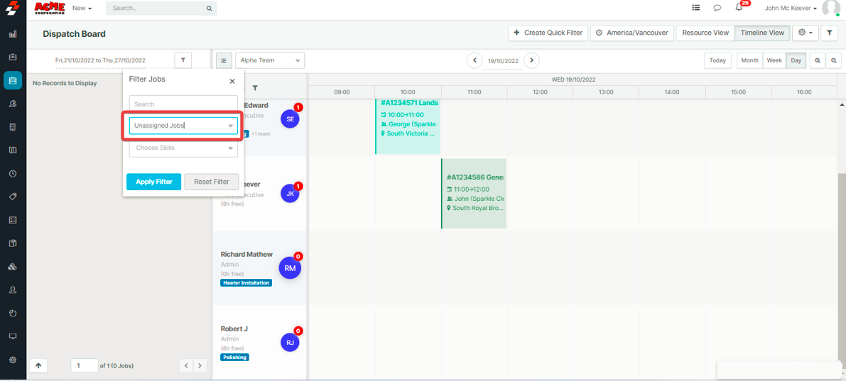Go to next day arrow
This screenshot has width=846, height=381.
point(532,60)
